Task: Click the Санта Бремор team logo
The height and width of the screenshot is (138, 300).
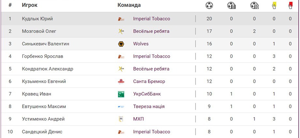Action: click(x=121, y=82)
